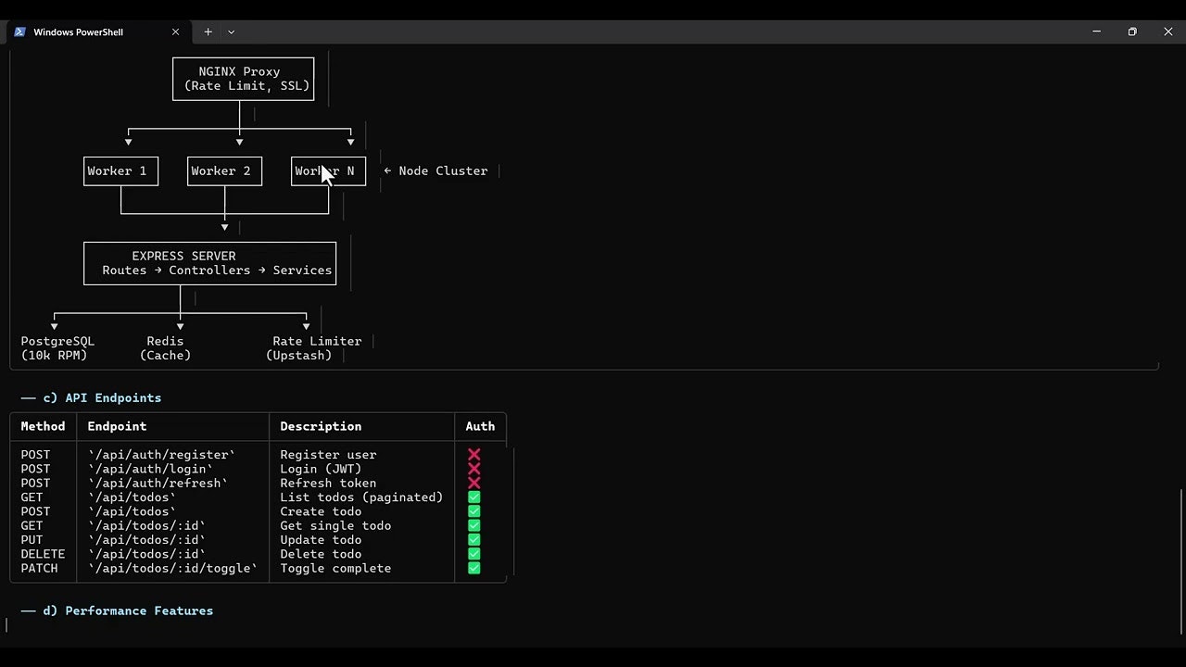1186x667 pixels.
Task: Click the "Get single todo" description
Action: click(x=335, y=525)
